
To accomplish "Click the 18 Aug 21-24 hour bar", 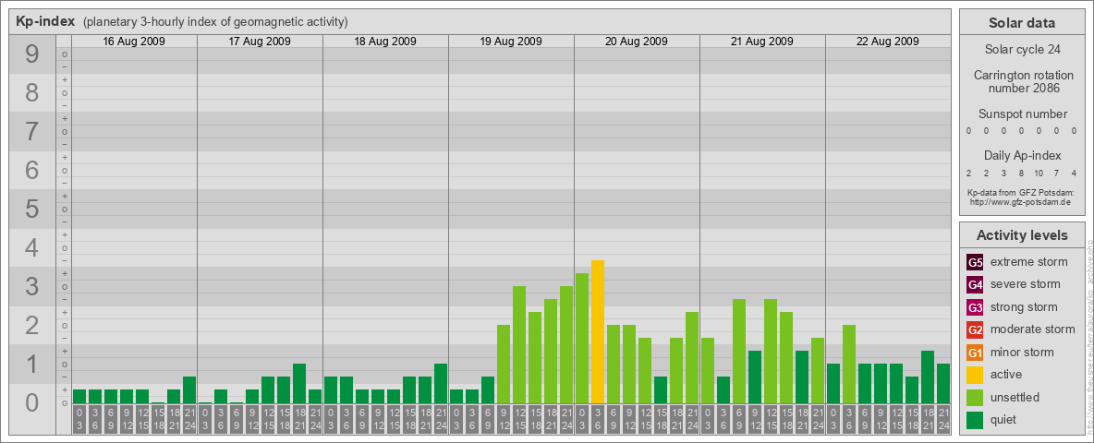I will pyautogui.click(x=440, y=383).
